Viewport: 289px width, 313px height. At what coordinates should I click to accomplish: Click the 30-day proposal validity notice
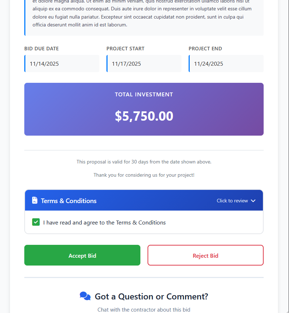click(x=144, y=162)
